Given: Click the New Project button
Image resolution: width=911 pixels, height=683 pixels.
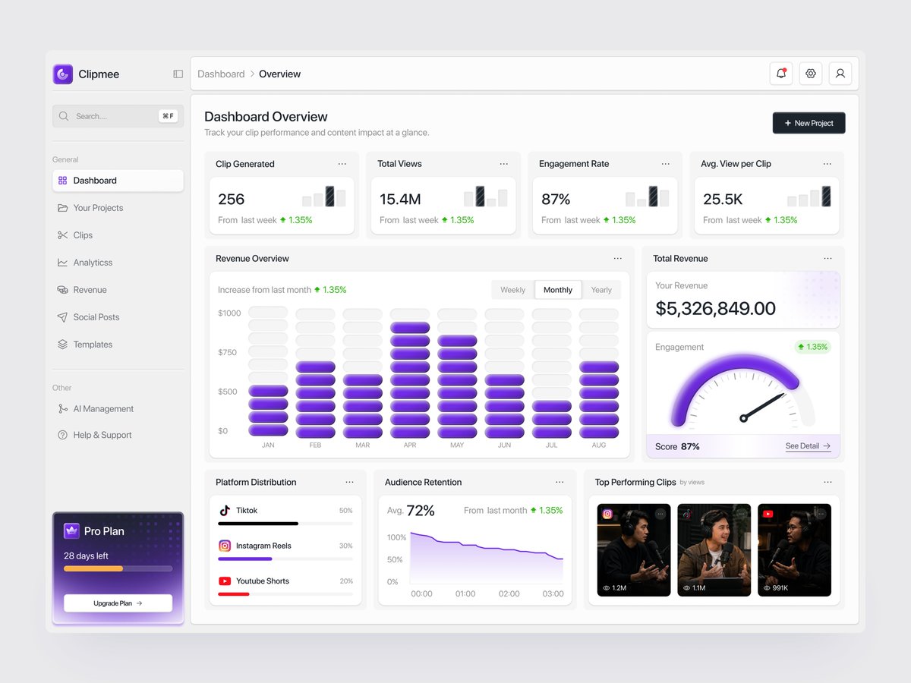Looking at the screenshot, I should coord(809,123).
